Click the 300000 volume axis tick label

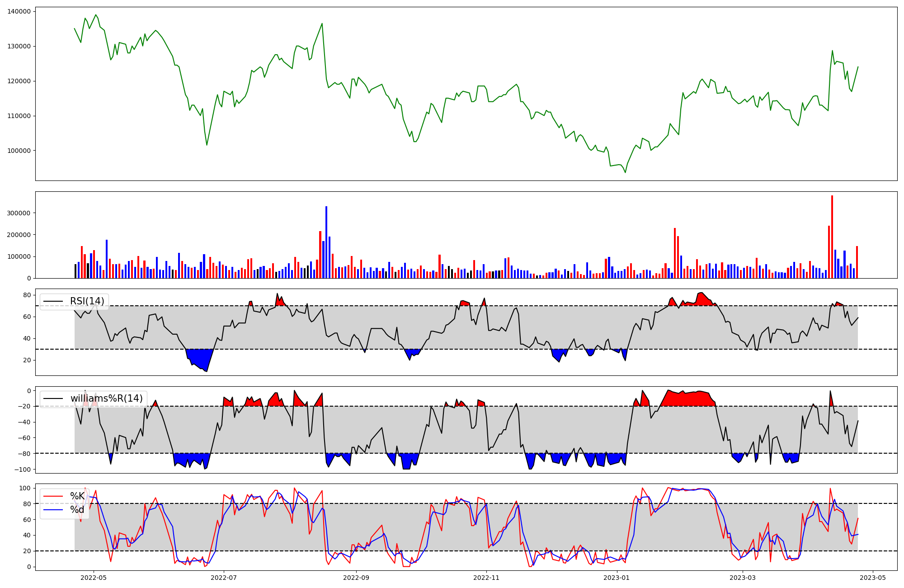coord(19,213)
